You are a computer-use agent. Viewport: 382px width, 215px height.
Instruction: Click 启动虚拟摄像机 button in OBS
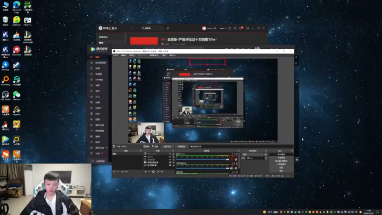281,161
